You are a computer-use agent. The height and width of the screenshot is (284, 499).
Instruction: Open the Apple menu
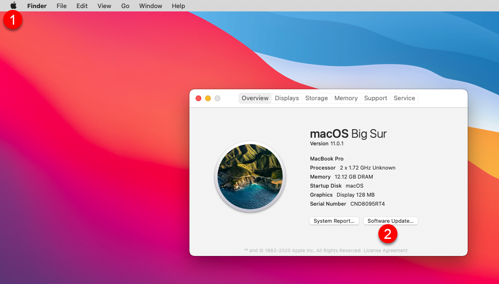tap(13, 6)
